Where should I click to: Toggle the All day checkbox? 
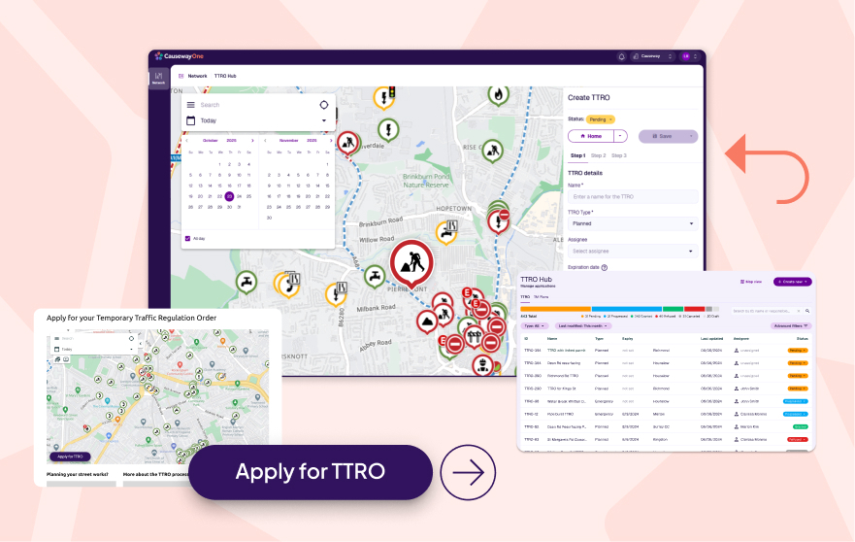click(187, 238)
